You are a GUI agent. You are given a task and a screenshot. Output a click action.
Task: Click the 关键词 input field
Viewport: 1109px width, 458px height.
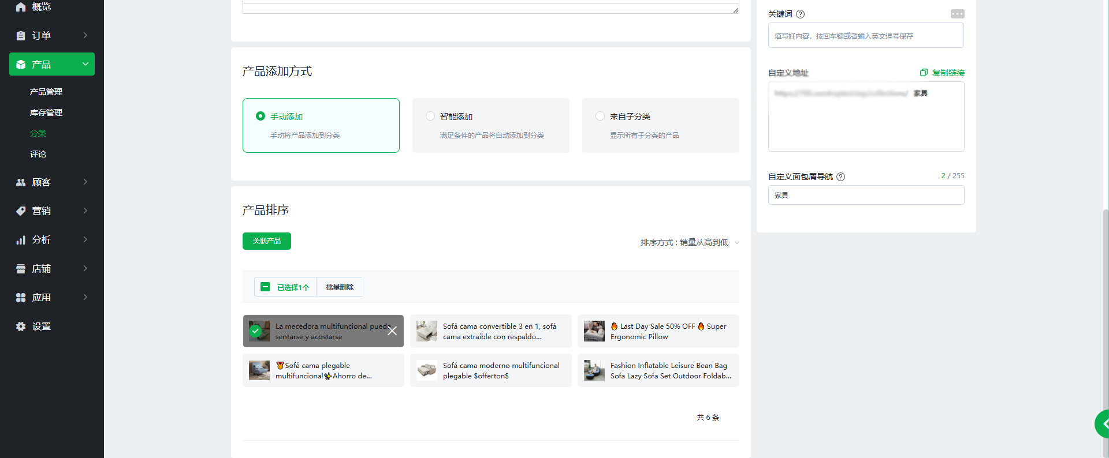coord(865,36)
